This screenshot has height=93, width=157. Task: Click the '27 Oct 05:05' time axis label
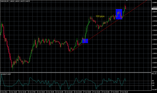(115, 92)
